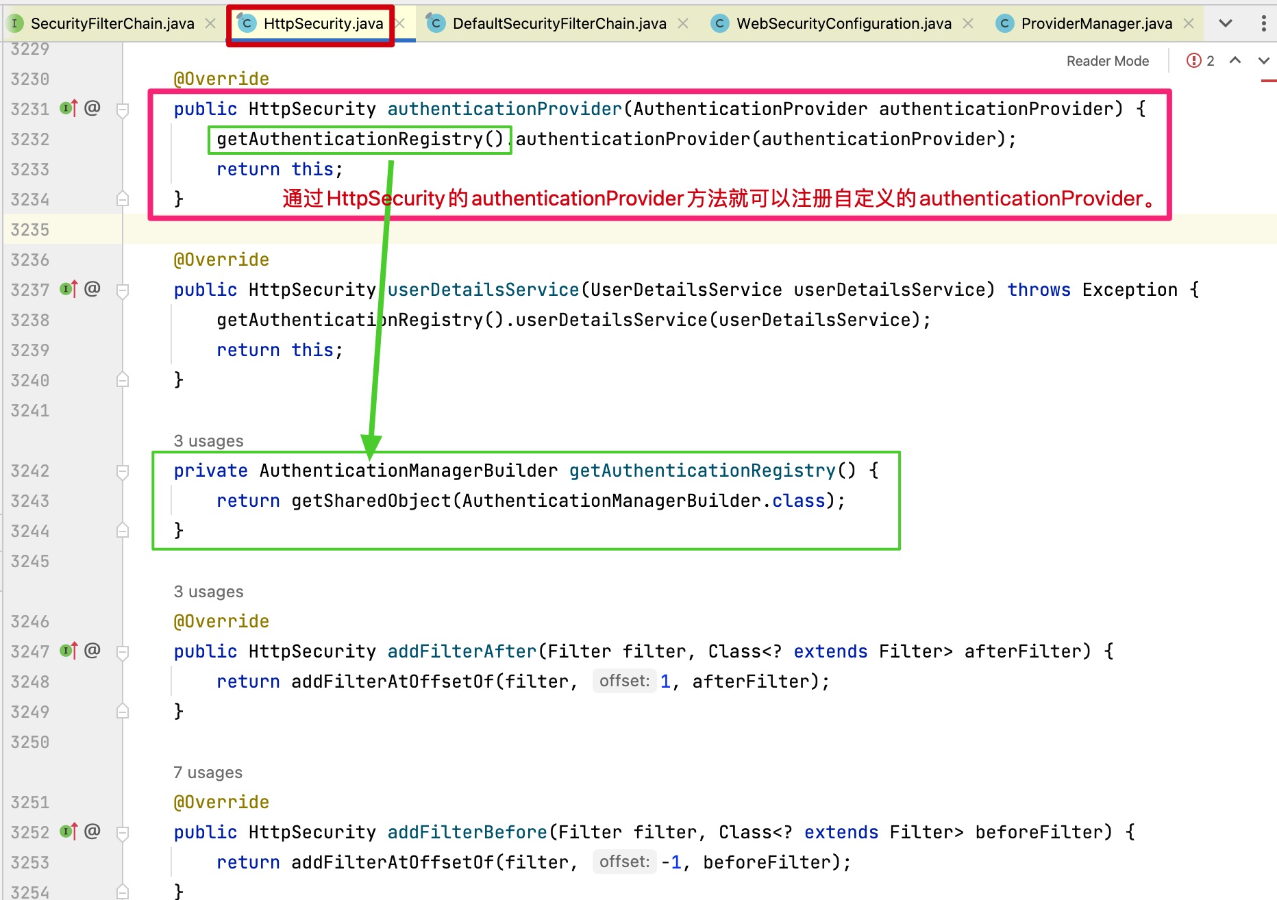
Task: Click @Override annotation on line 3251
Action: 221,802
